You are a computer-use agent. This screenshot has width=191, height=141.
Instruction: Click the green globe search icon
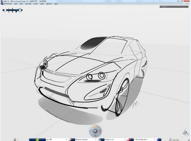37,139
